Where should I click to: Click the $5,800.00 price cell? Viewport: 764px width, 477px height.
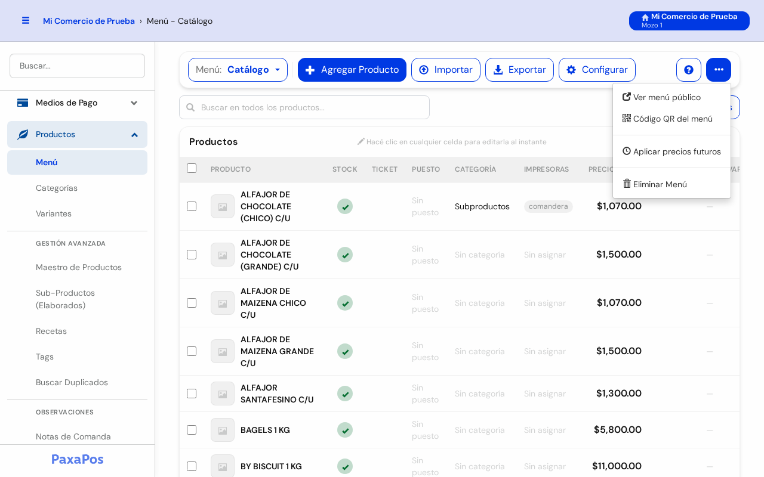tap(618, 430)
